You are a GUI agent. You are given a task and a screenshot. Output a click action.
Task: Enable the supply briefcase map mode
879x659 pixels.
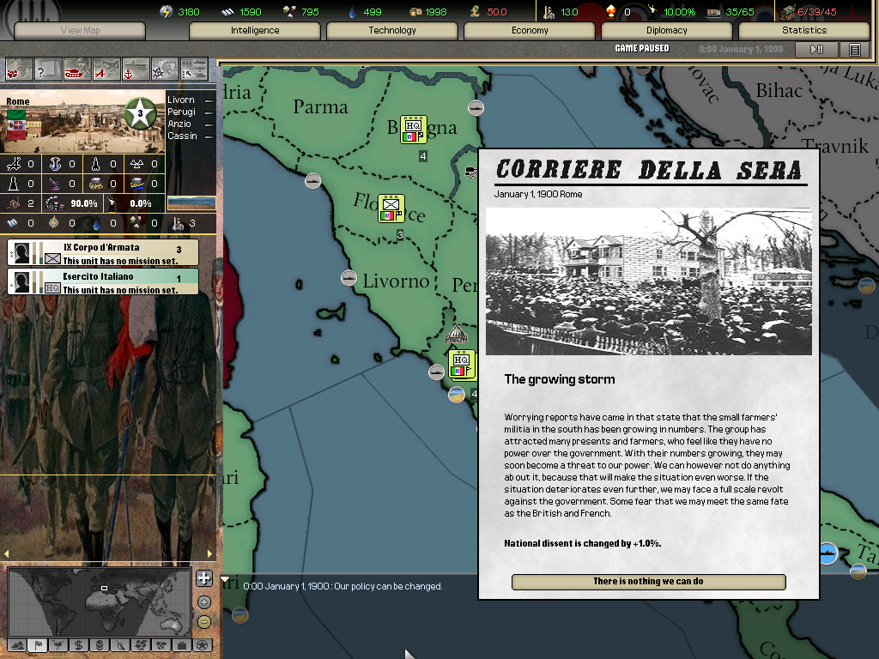(181, 644)
